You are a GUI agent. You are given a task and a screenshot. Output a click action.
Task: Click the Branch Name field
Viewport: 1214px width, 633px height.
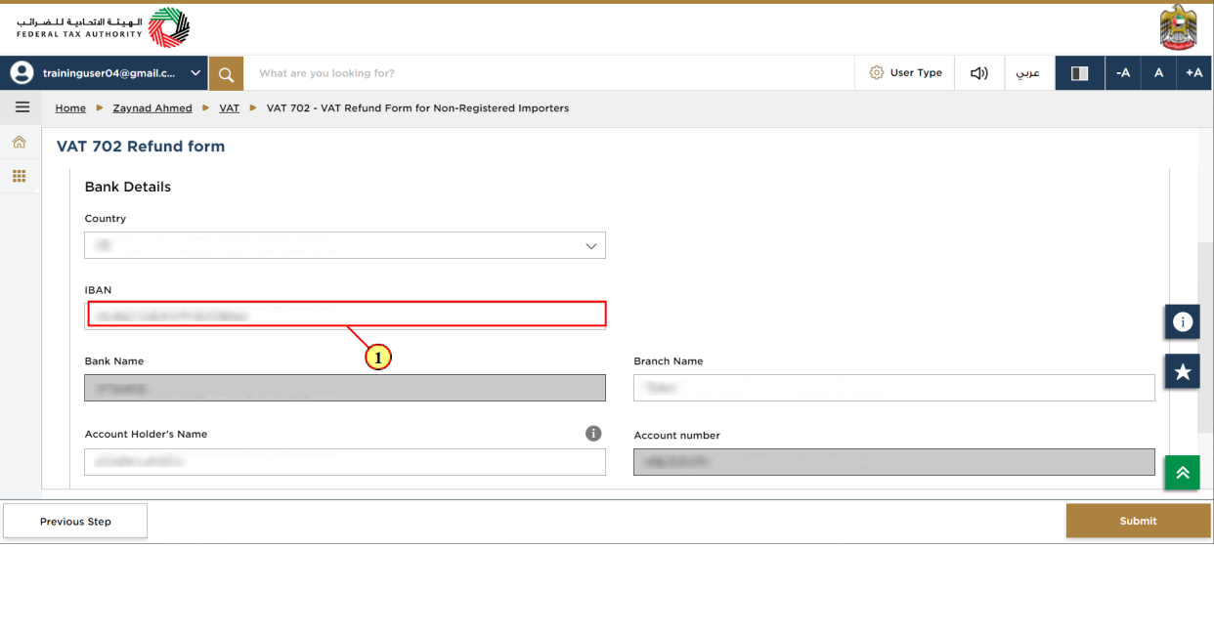(894, 388)
